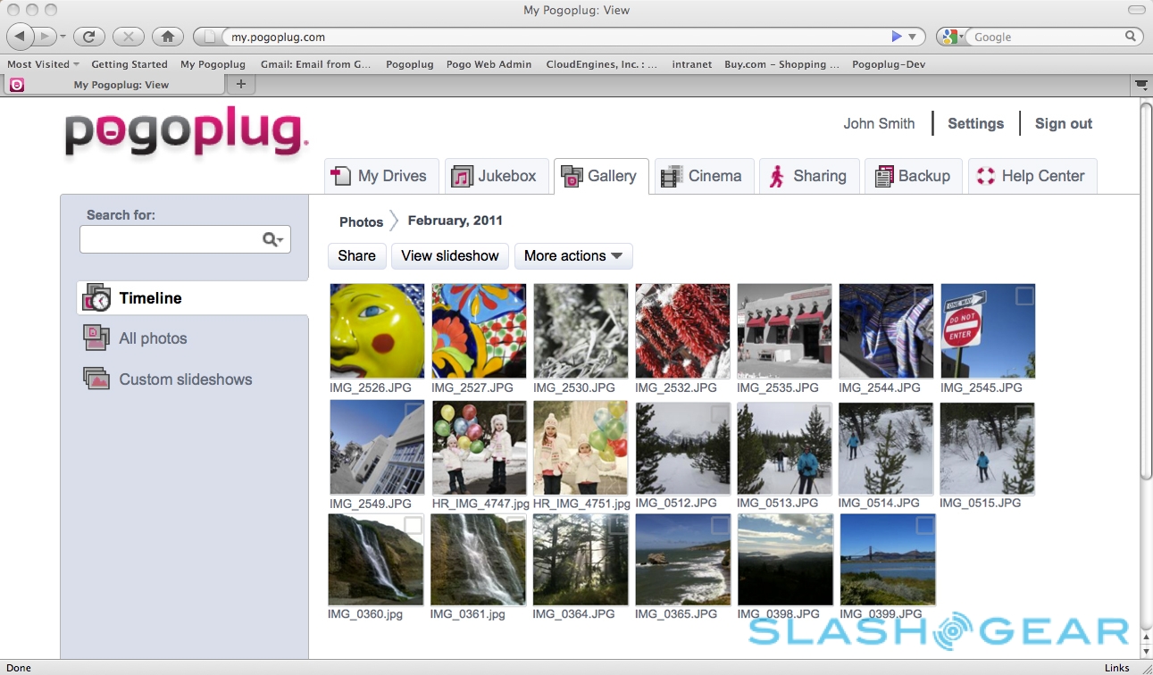Select checkbox on IMG_0360.jpg waterfall photo

click(x=413, y=526)
